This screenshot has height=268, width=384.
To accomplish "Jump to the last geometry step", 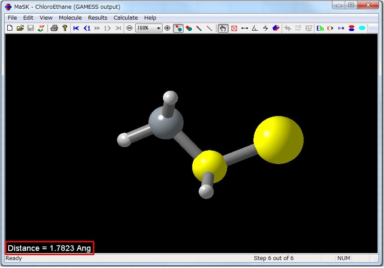I will click(x=118, y=28).
